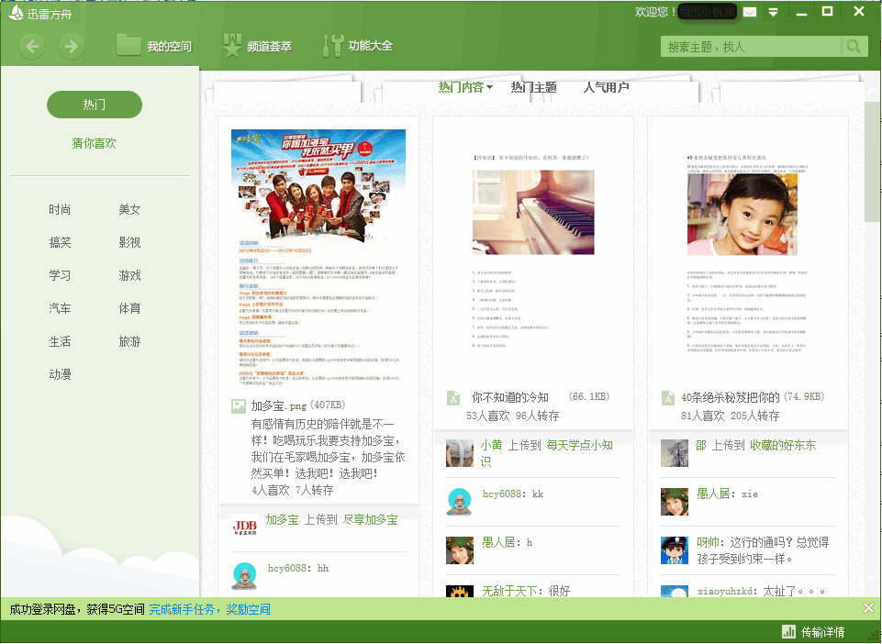The height and width of the screenshot is (644, 882).
Task: Open 完成新手任务，奖励空间 link
Action: (x=209, y=609)
